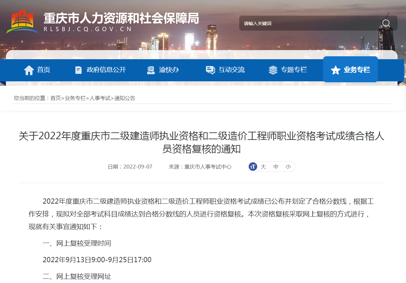Open the 互动交流 navigation menu
The height and width of the screenshot is (283, 406).
tap(231, 70)
